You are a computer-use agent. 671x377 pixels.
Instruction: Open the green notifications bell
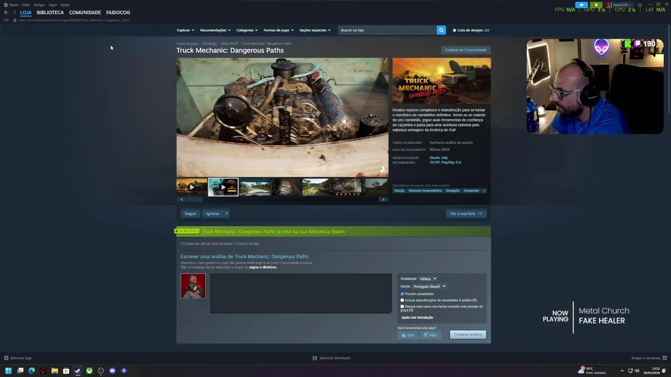pyautogui.click(x=596, y=5)
